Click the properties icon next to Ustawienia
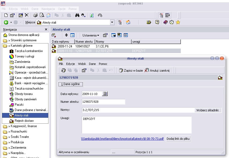The height and width of the screenshot is (158, 229). point(105,35)
